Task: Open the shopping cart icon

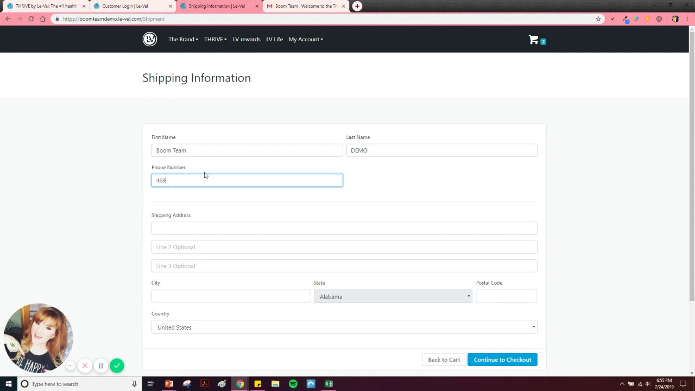Action: pyautogui.click(x=534, y=40)
